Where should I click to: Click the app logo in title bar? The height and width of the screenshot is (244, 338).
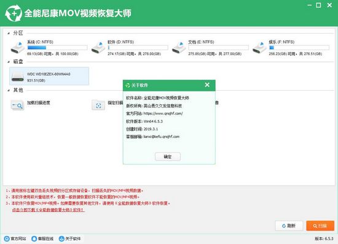point(14,13)
